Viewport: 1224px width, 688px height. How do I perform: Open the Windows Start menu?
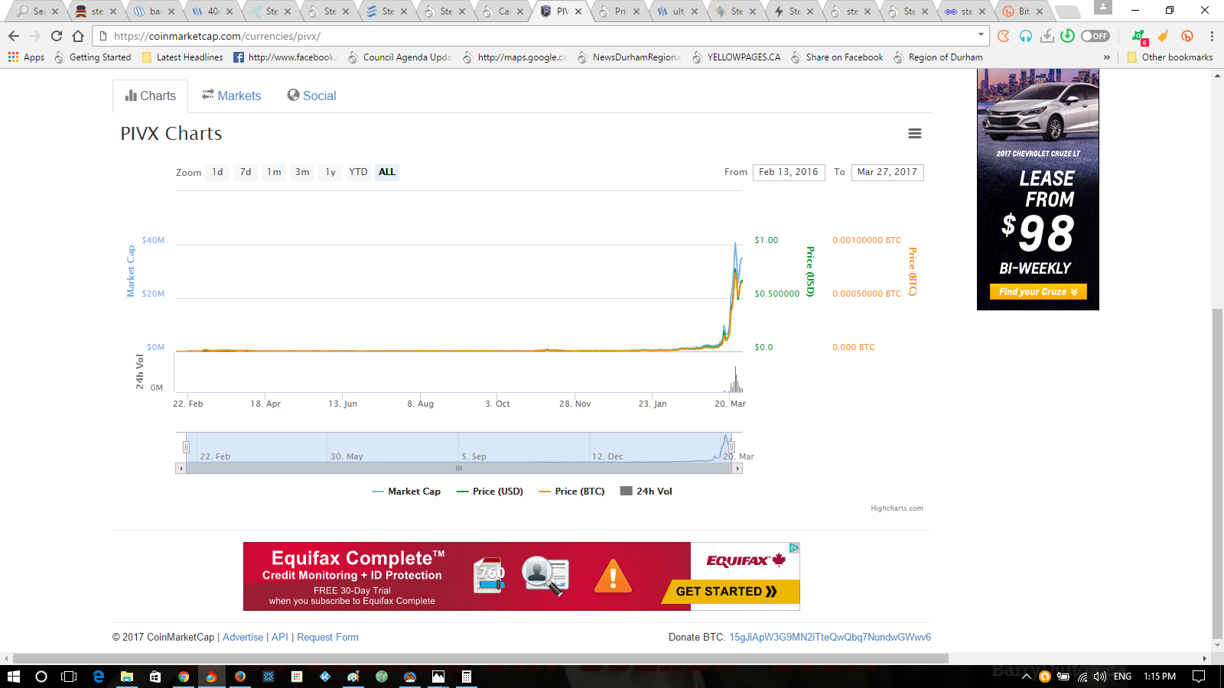pyautogui.click(x=13, y=677)
